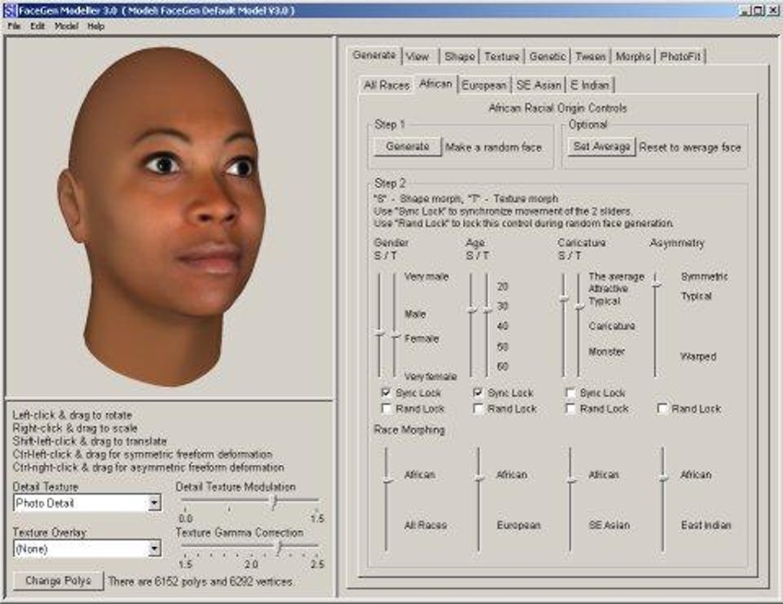783x604 pixels.
Task: Select the All Races sub-tab
Action: click(x=386, y=85)
